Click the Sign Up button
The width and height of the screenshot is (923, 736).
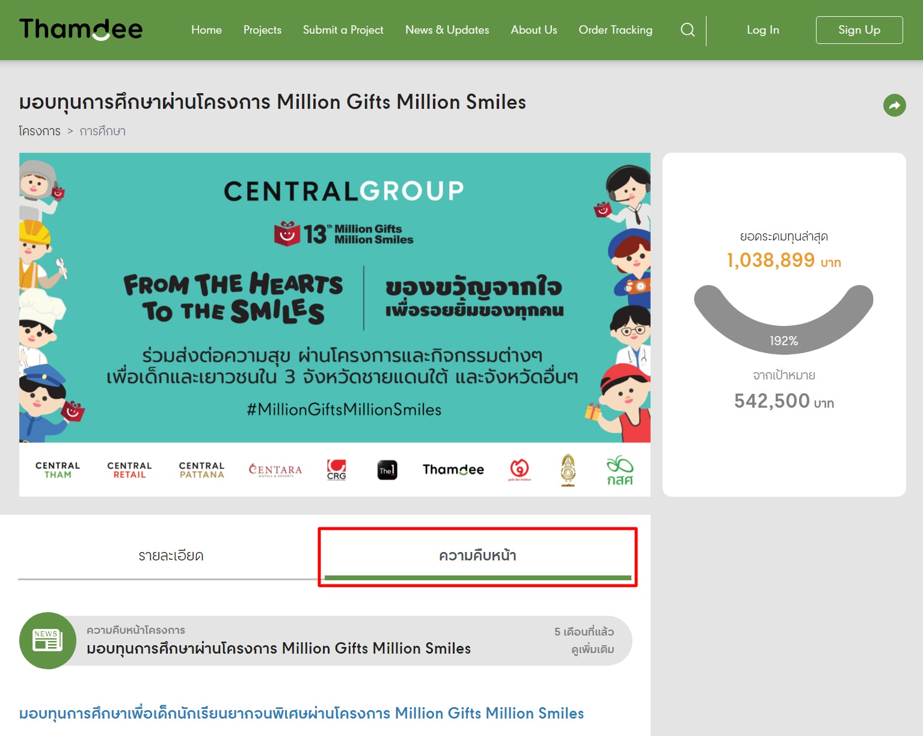[859, 30]
